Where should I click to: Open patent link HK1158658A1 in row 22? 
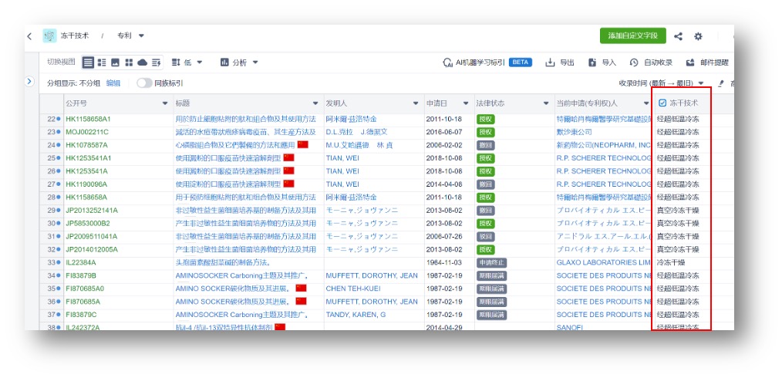point(88,119)
